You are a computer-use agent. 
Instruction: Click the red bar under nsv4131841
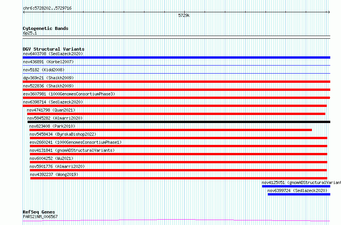pyautogui.click(x=179, y=154)
